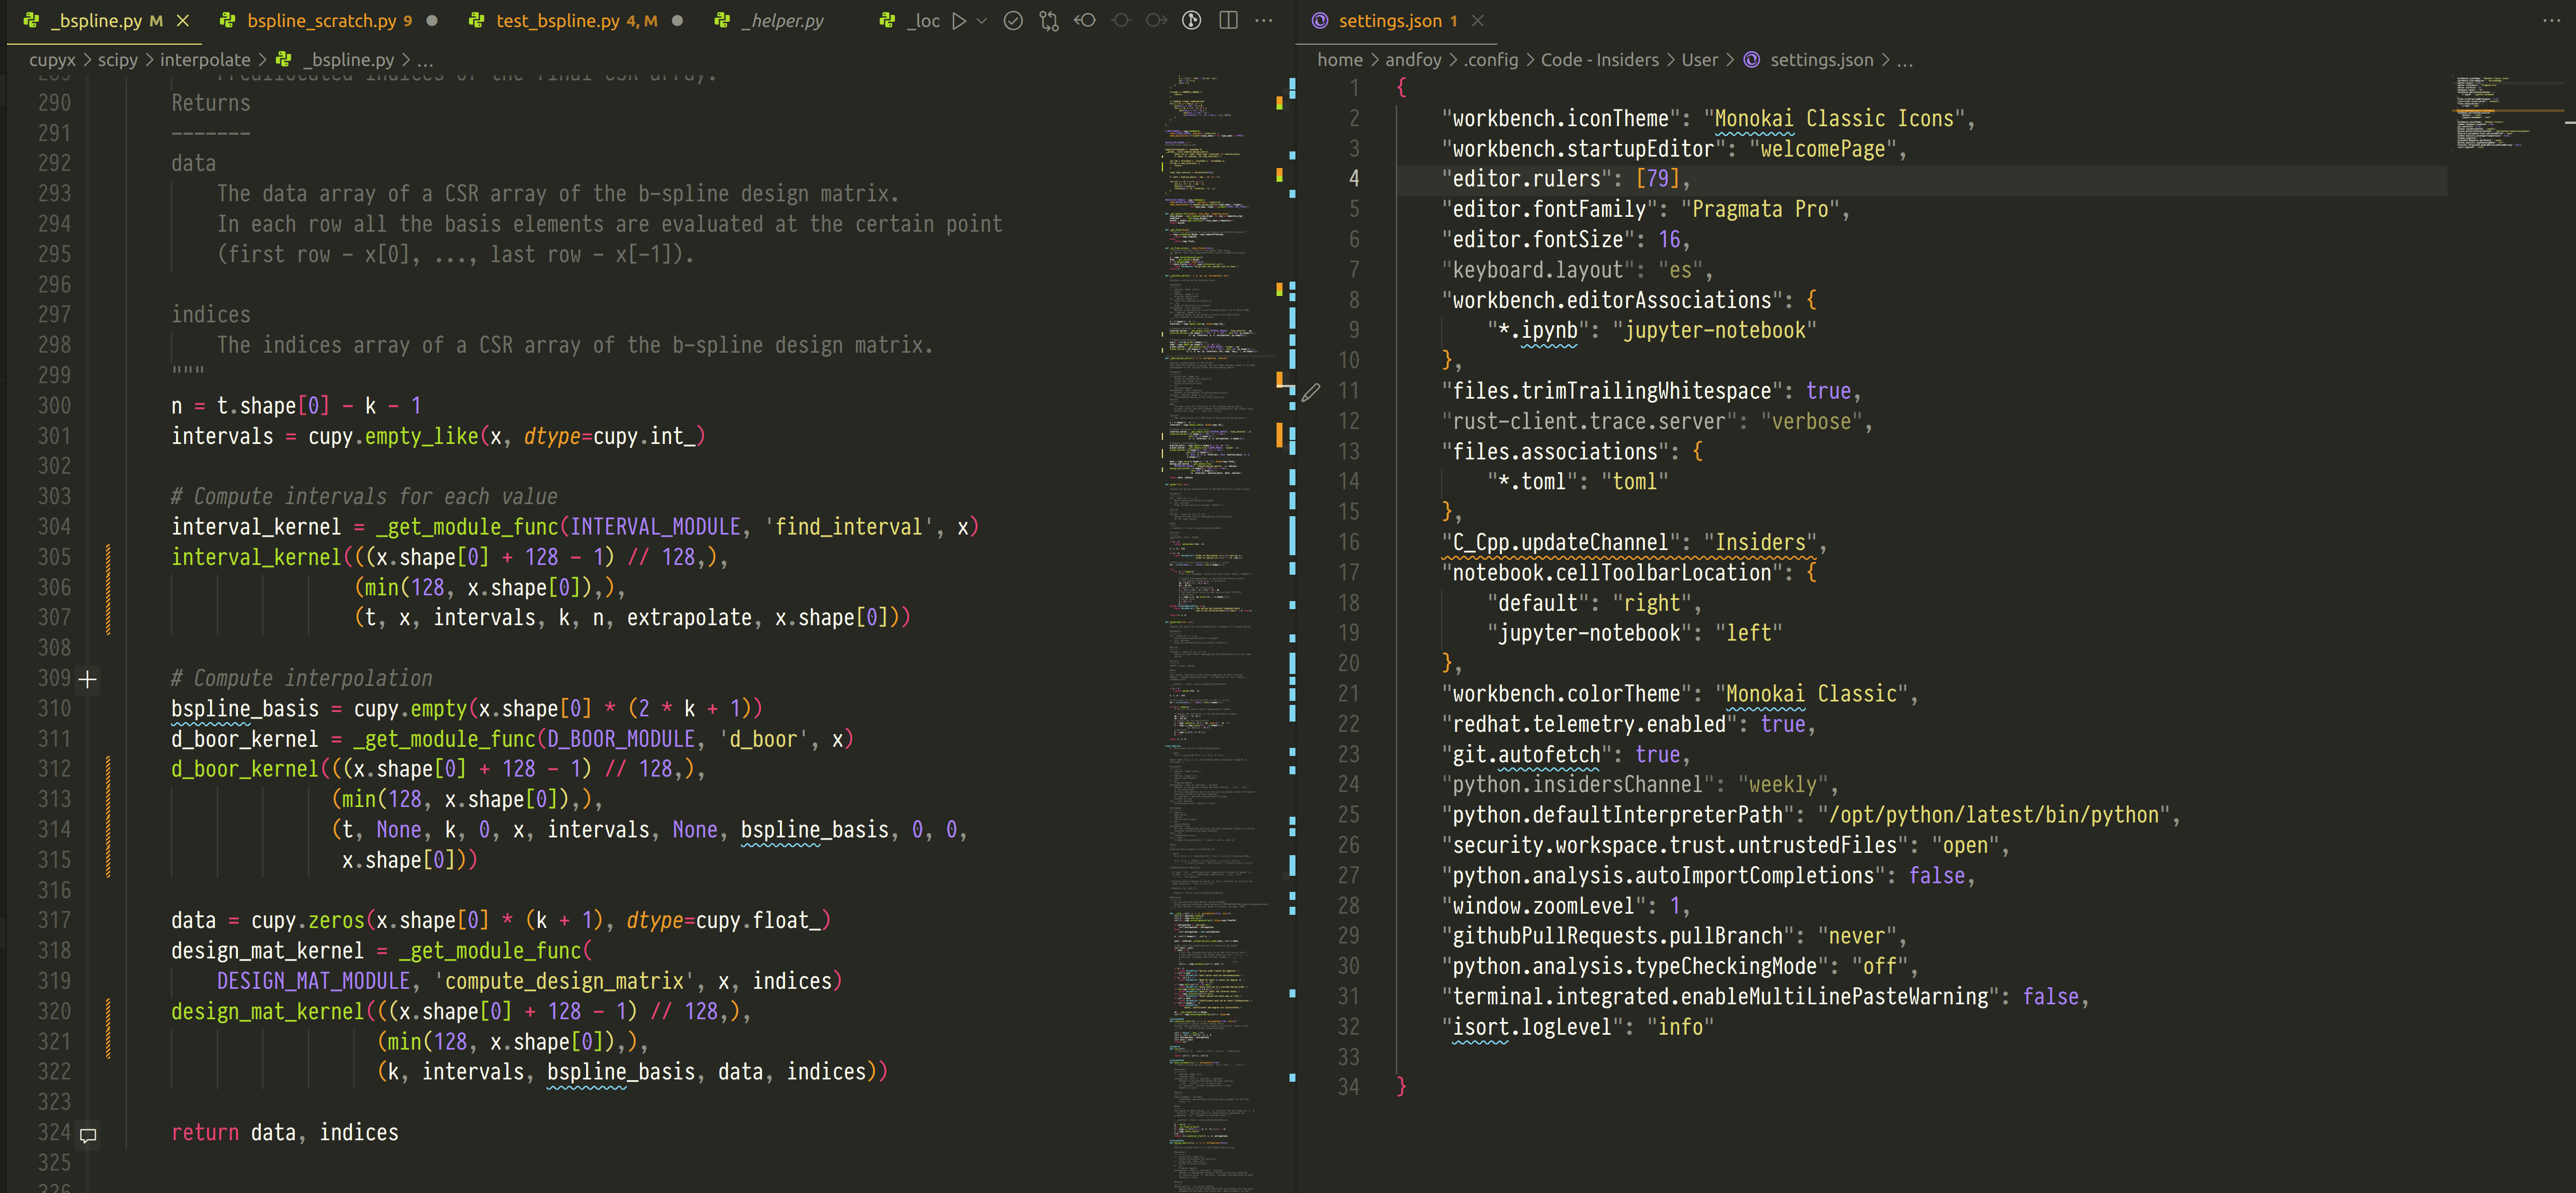Image resolution: width=2576 pixels, height=1193 pixels.
Task: Open previous change navigation icon
Action: tap(1086, 20)
